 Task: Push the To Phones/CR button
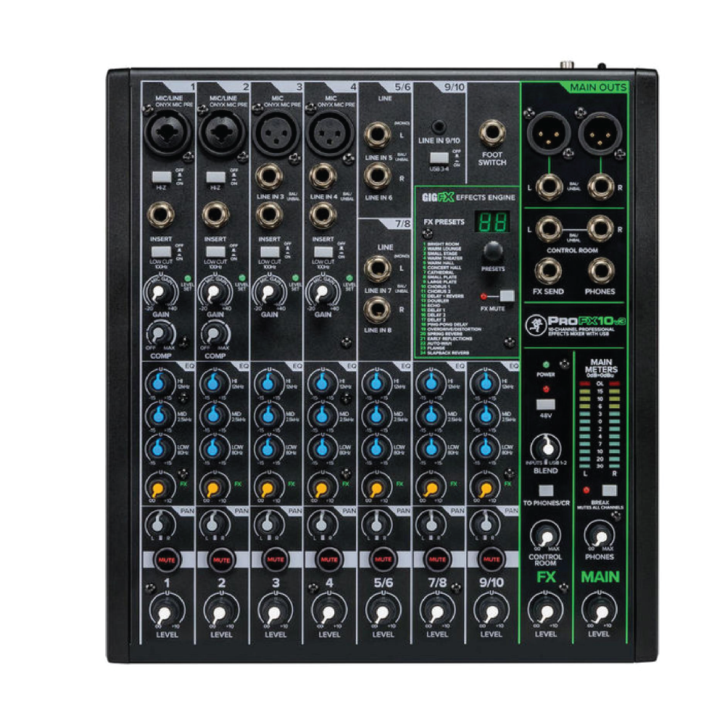point(546,491)
